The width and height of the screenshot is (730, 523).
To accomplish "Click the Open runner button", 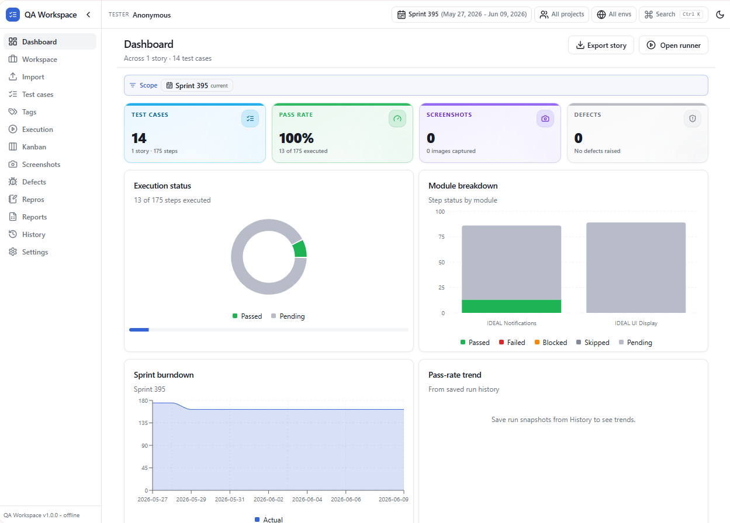I will 673,45.
